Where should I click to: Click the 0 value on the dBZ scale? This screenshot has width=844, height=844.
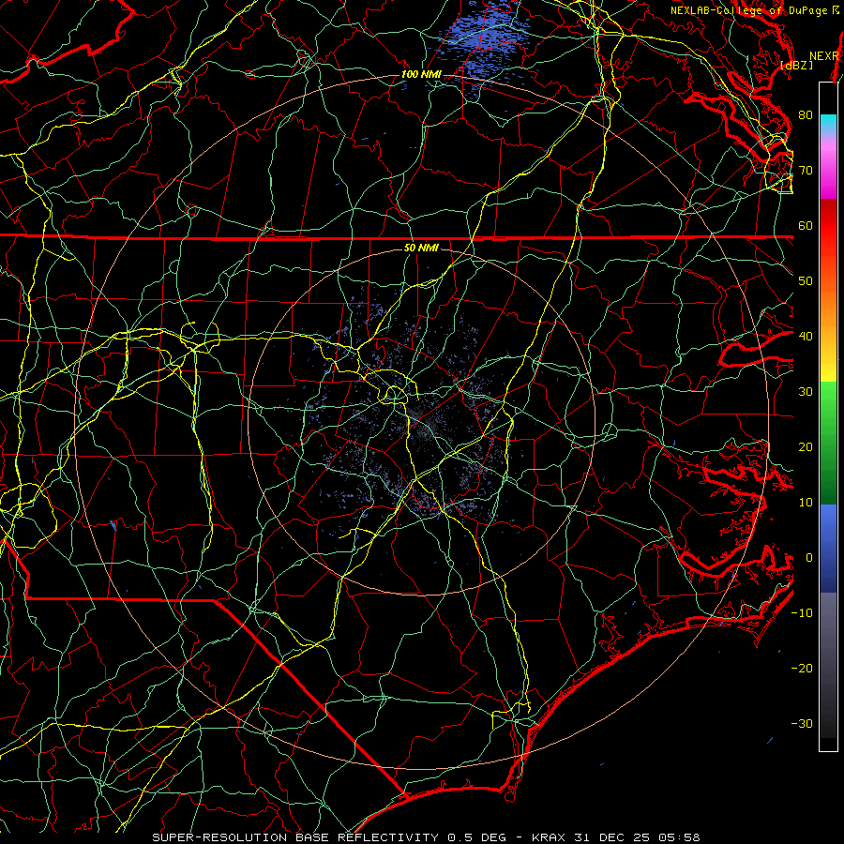point(809,558)
